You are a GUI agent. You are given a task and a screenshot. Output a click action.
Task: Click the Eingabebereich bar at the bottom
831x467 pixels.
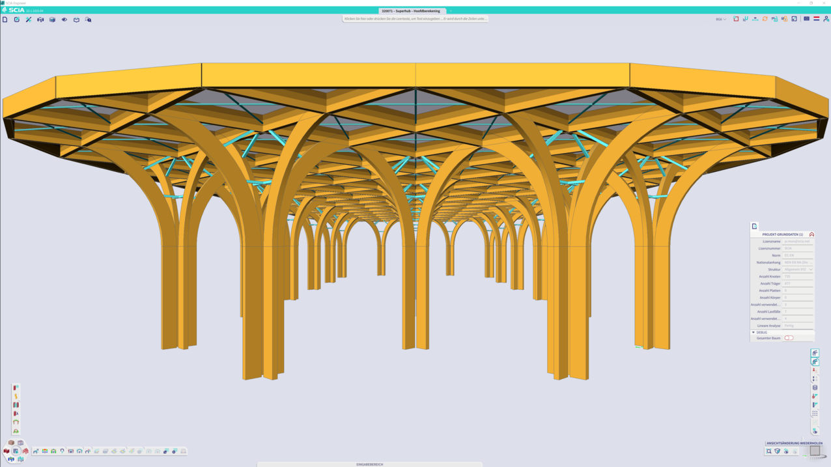(369, 464)
